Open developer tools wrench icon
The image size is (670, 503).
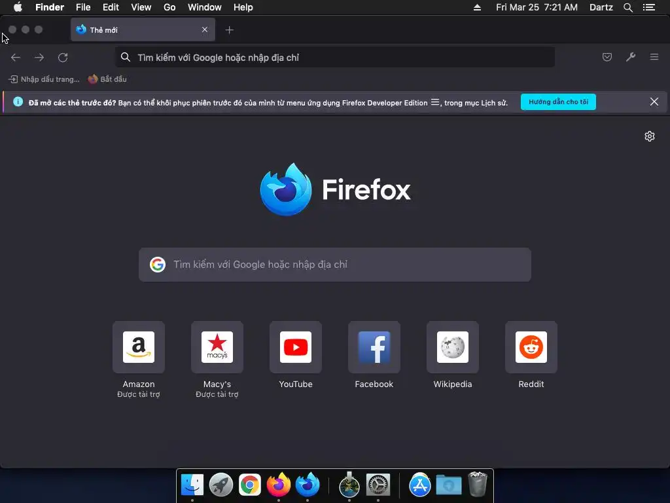(631, 57)
